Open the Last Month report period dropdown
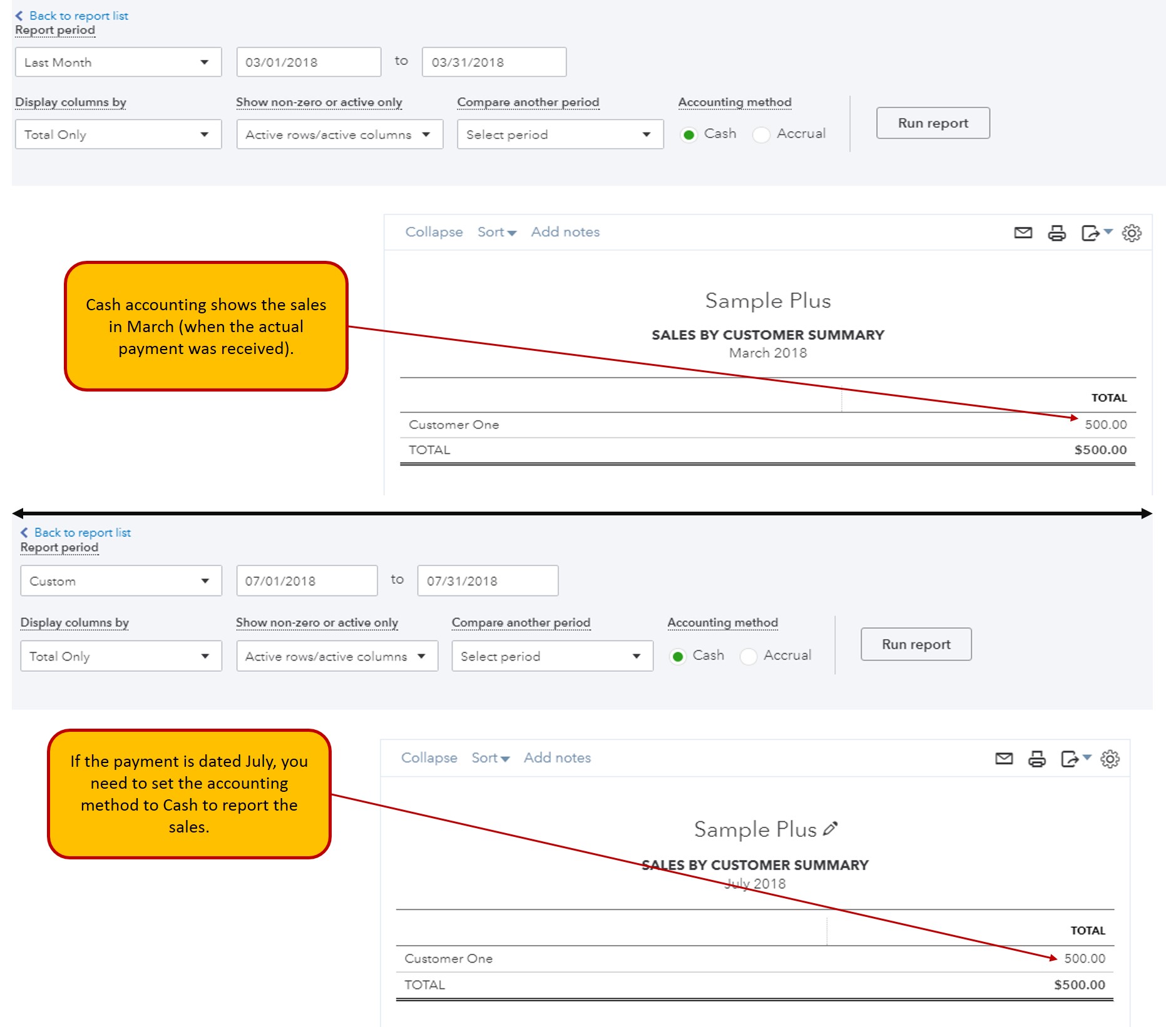Screen dimensions: 1166x1027 pyautogui.click(x=118, y=61)
